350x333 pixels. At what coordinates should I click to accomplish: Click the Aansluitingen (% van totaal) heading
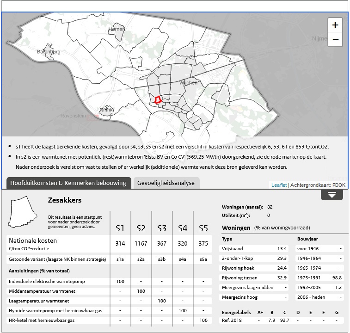tap(39, 271)
